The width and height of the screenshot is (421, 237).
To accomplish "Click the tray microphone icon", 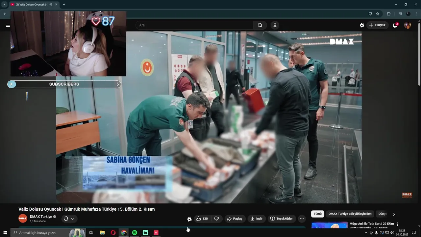I will (376, 233).
